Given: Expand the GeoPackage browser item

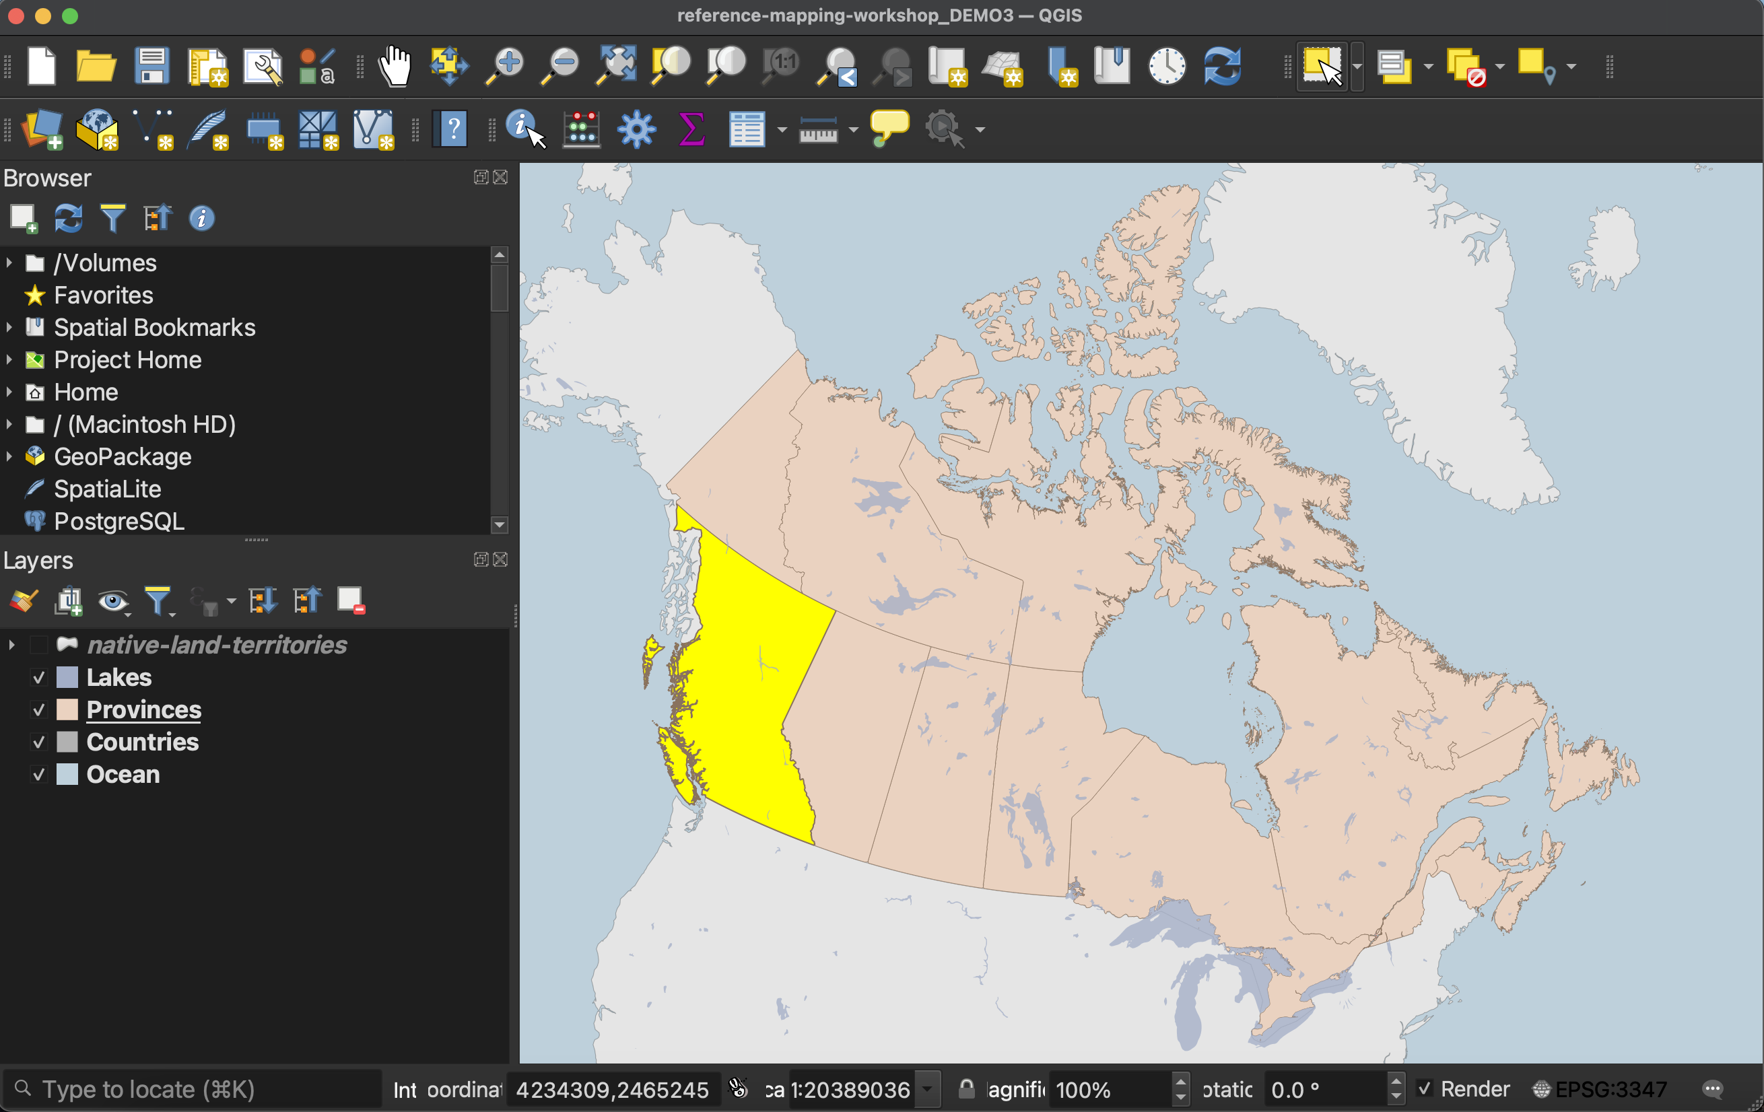Looking at the screenshot, I should coord(9,456).
